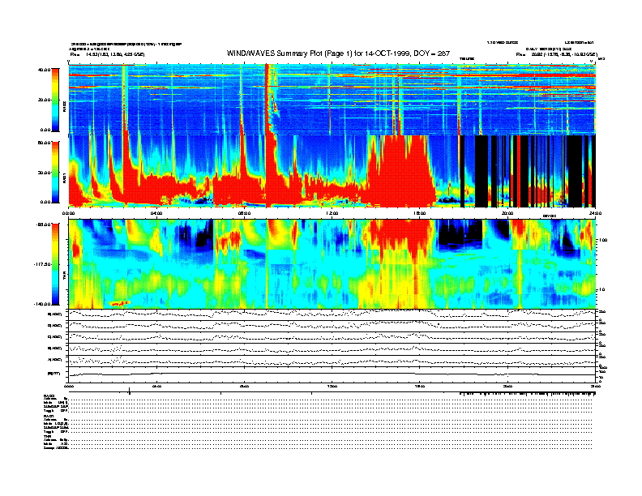The height and width of the screenshot is (496, 642).
Task: Click 20:00 tick label below RAD1 panel
Action: [x=507, y=213]
